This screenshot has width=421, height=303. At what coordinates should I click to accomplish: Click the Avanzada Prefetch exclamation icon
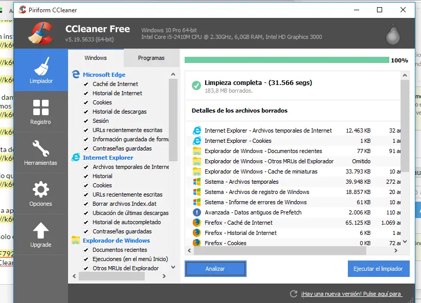pyautogui.click(x=197, y=212)
